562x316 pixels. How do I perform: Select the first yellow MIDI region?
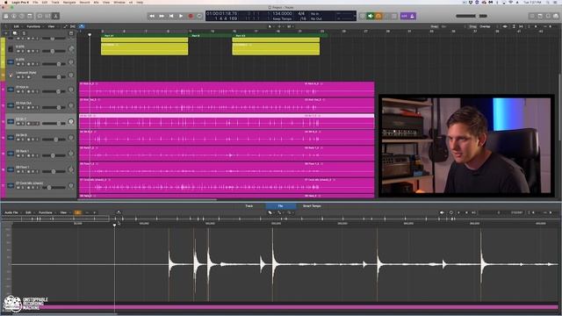click(x=144, y=49)
